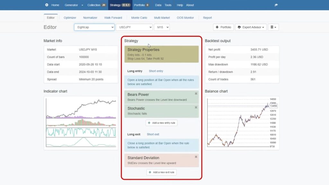Remove the Bears Power entry rule
Viewport: 329px width, 185px height.
pos(196,93)
